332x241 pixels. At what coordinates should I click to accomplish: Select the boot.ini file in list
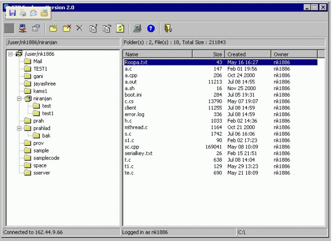pyautogui.click(x=132, y=94)
